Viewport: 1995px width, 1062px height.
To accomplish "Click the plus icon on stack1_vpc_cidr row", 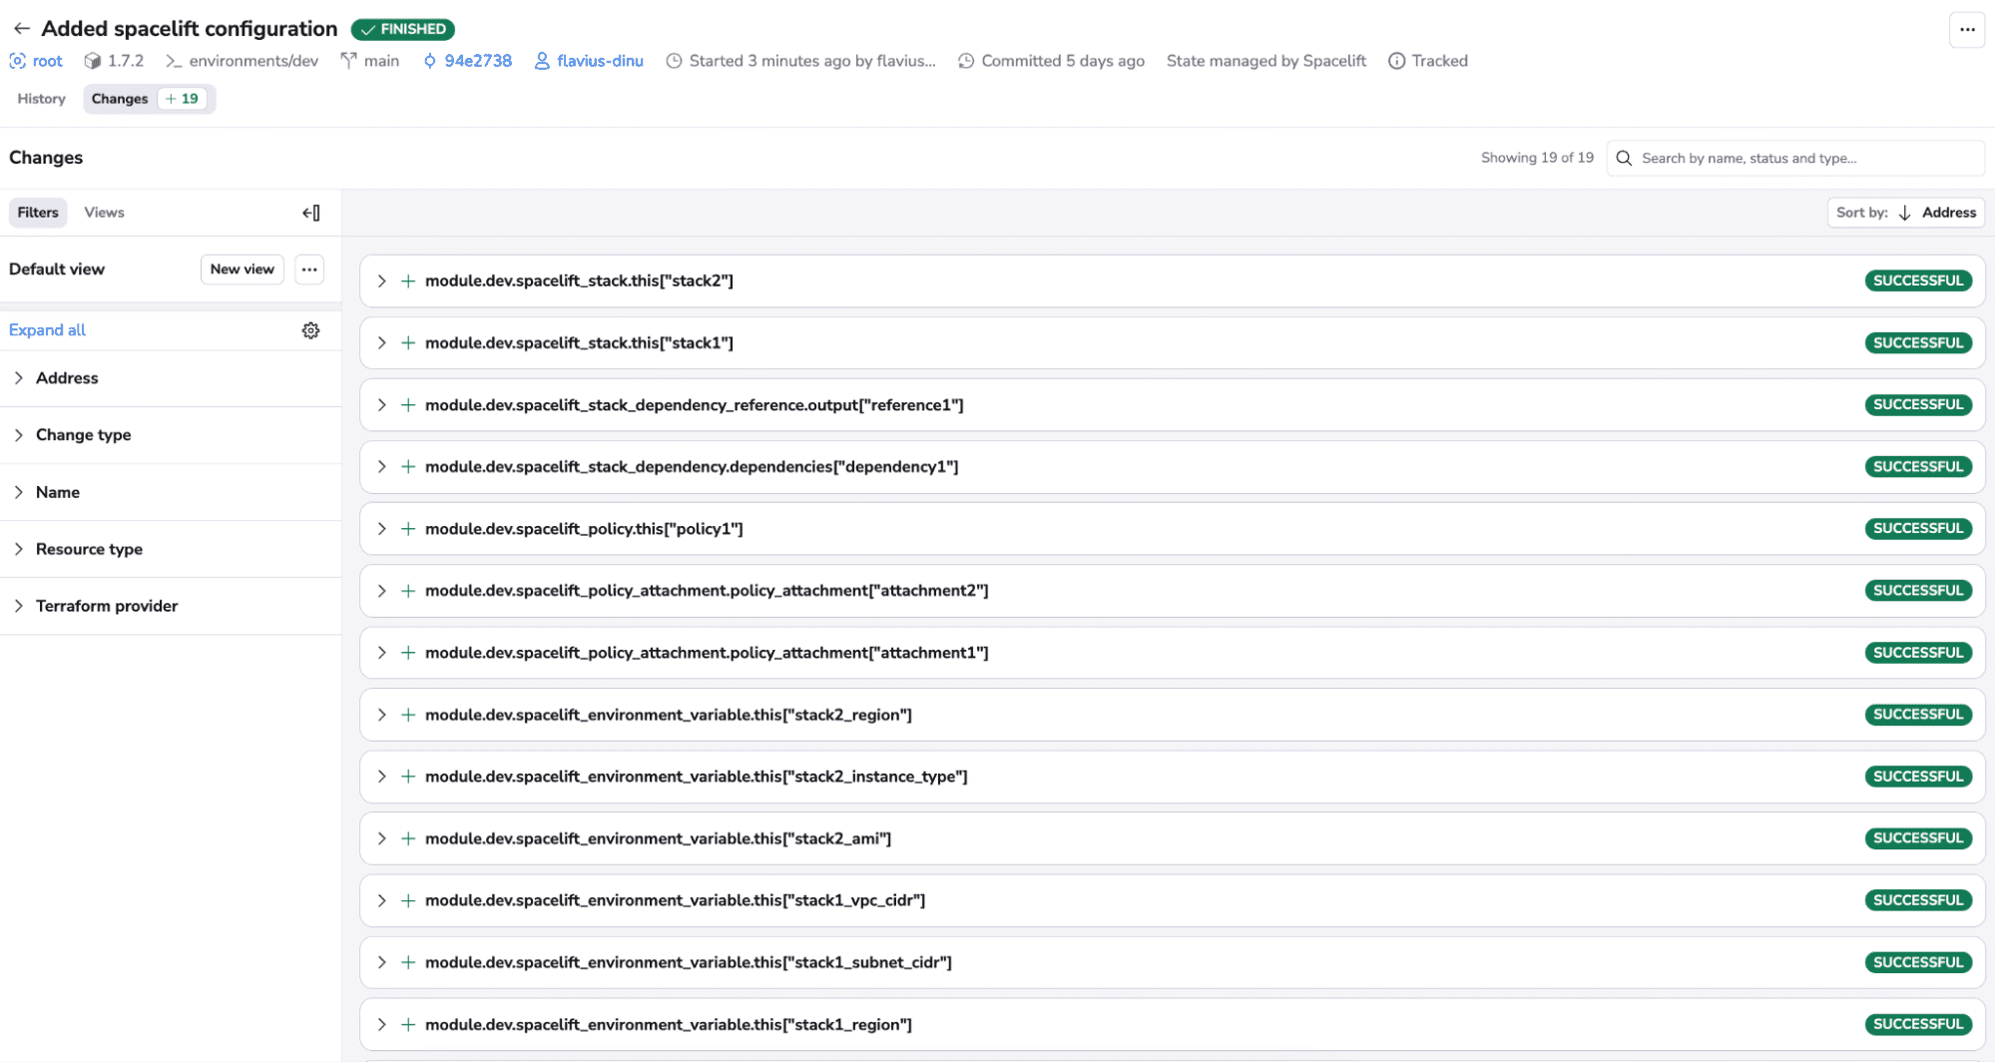I will (x=408, y=900).
